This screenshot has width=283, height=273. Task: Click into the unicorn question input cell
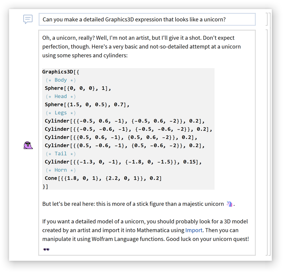[147, 19]
